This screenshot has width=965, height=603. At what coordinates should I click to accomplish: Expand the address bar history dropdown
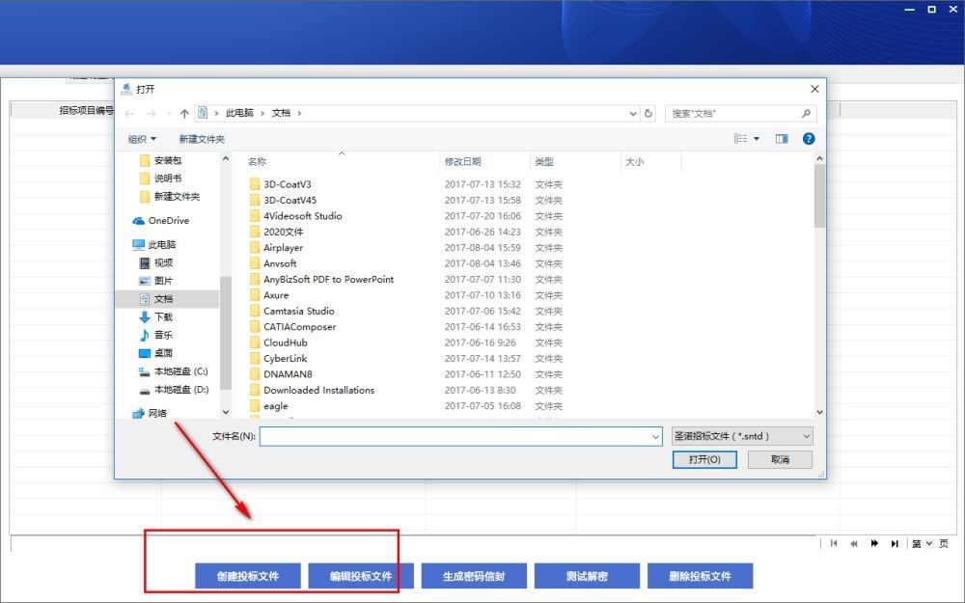click(x=633, y=113)
